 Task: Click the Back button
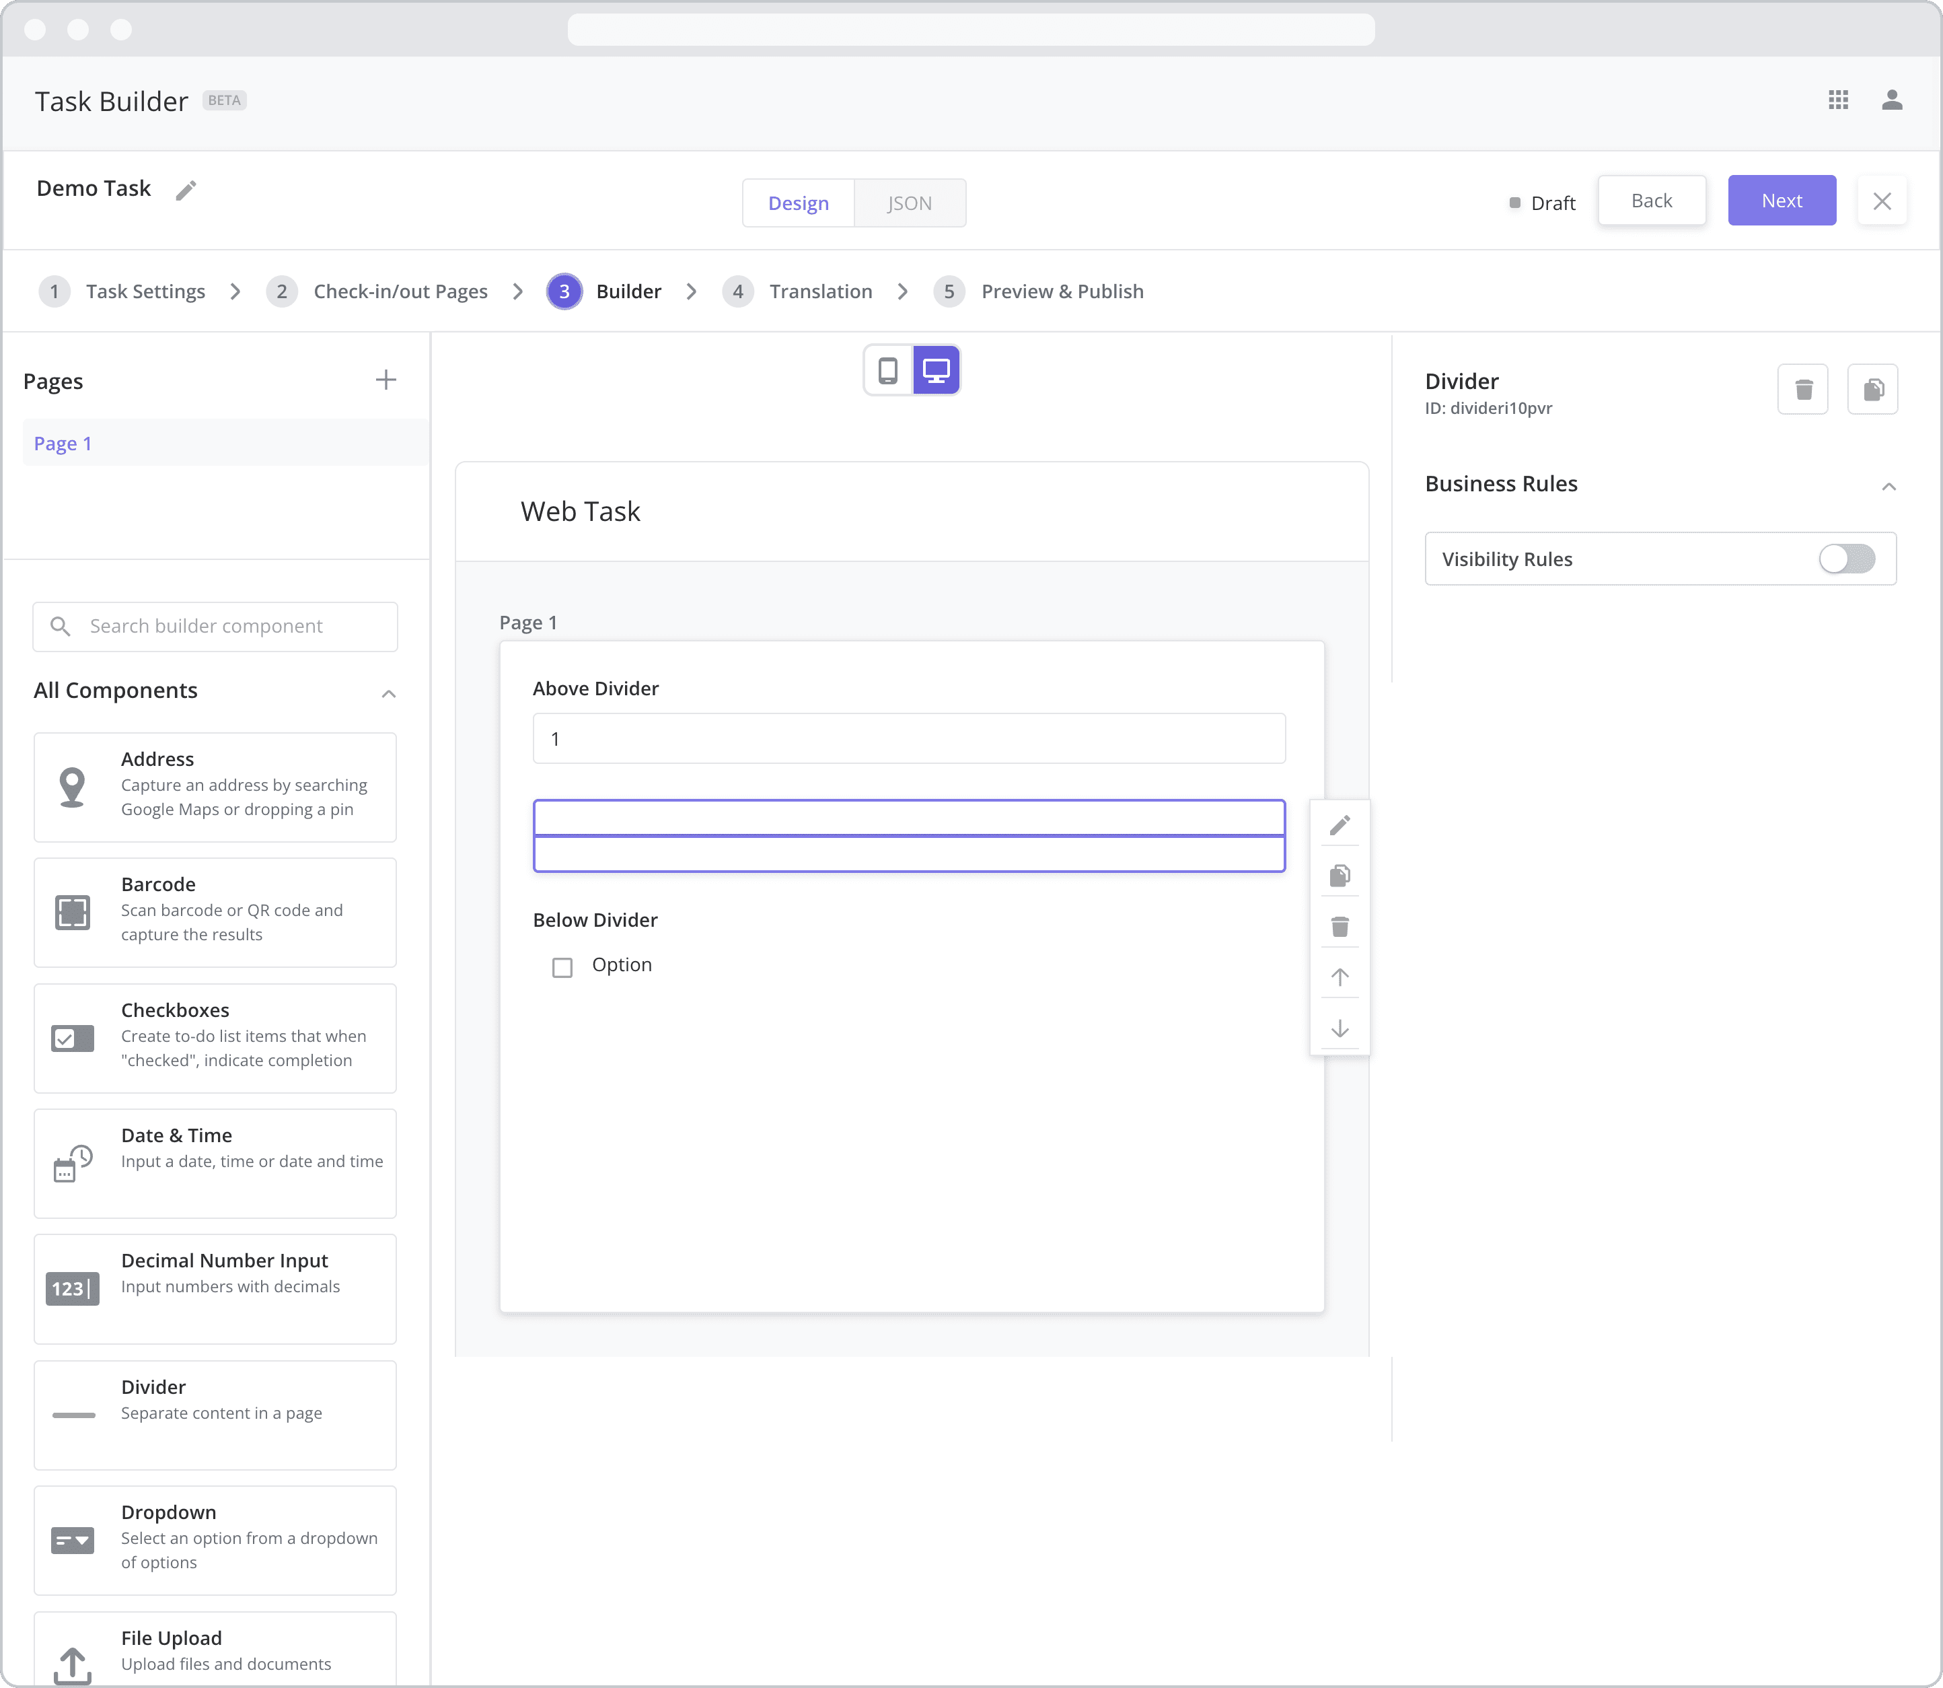[1651, 201]
